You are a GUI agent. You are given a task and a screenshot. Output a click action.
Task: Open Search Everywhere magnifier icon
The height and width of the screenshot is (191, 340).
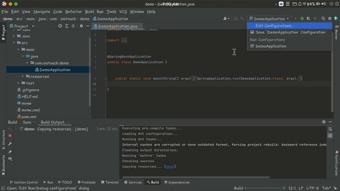323,19
